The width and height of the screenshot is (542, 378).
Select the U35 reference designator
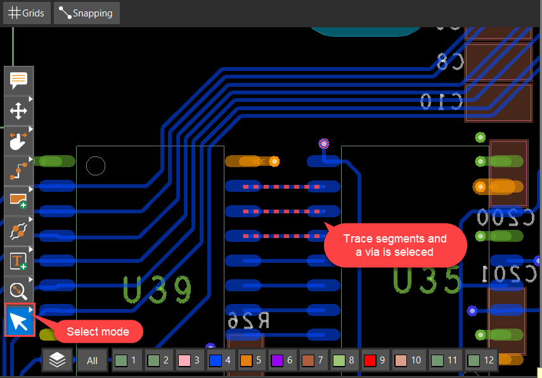(x=427, y=280)
